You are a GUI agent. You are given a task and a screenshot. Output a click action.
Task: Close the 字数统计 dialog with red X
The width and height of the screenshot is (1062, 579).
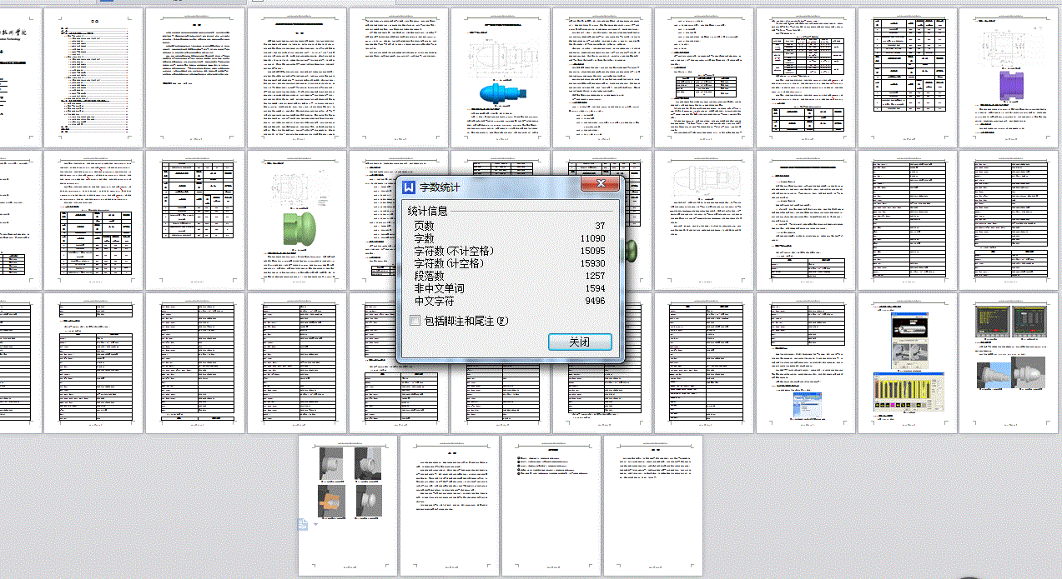(x=600, y=184)
